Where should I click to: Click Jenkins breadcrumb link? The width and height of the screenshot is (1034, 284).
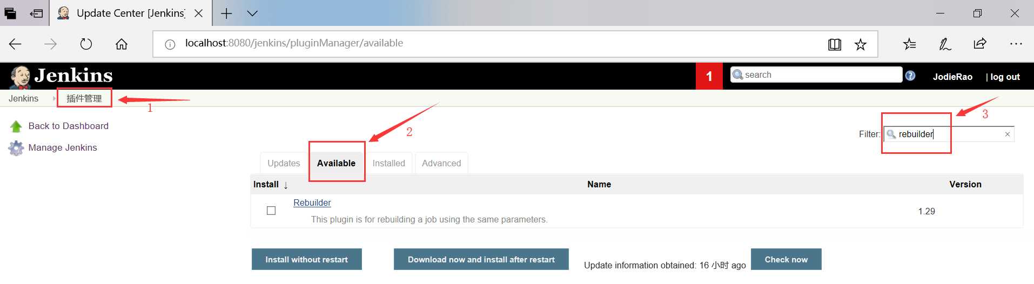(23, 98)
